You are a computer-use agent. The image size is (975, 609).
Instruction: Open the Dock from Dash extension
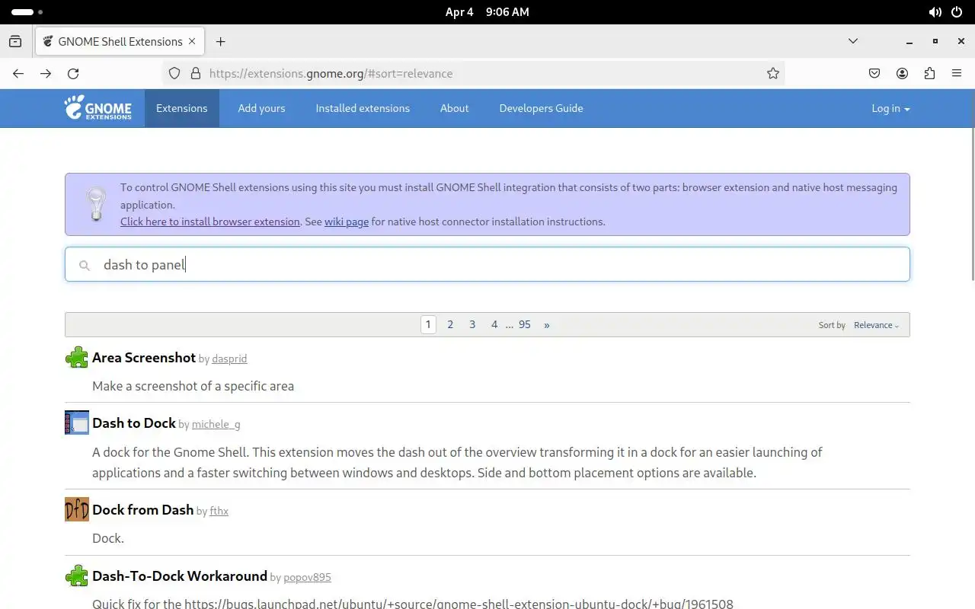pyautogui.click(x=142, y=509)
